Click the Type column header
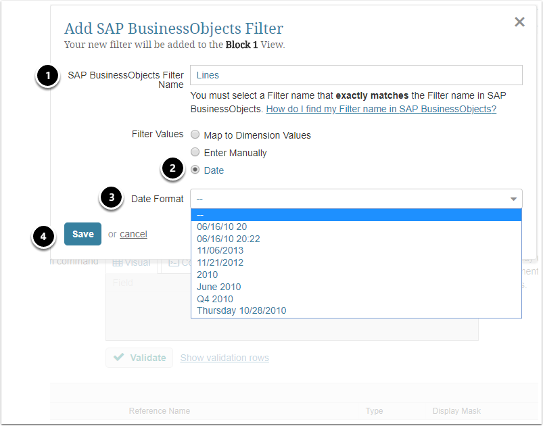This screenshot has width=543, height=426. [374, 410]
